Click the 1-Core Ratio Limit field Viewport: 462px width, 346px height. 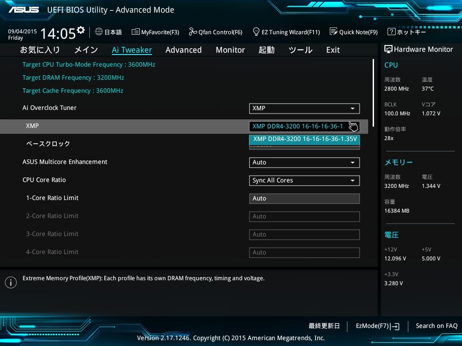pyautogui.click(x=305, y=198)
